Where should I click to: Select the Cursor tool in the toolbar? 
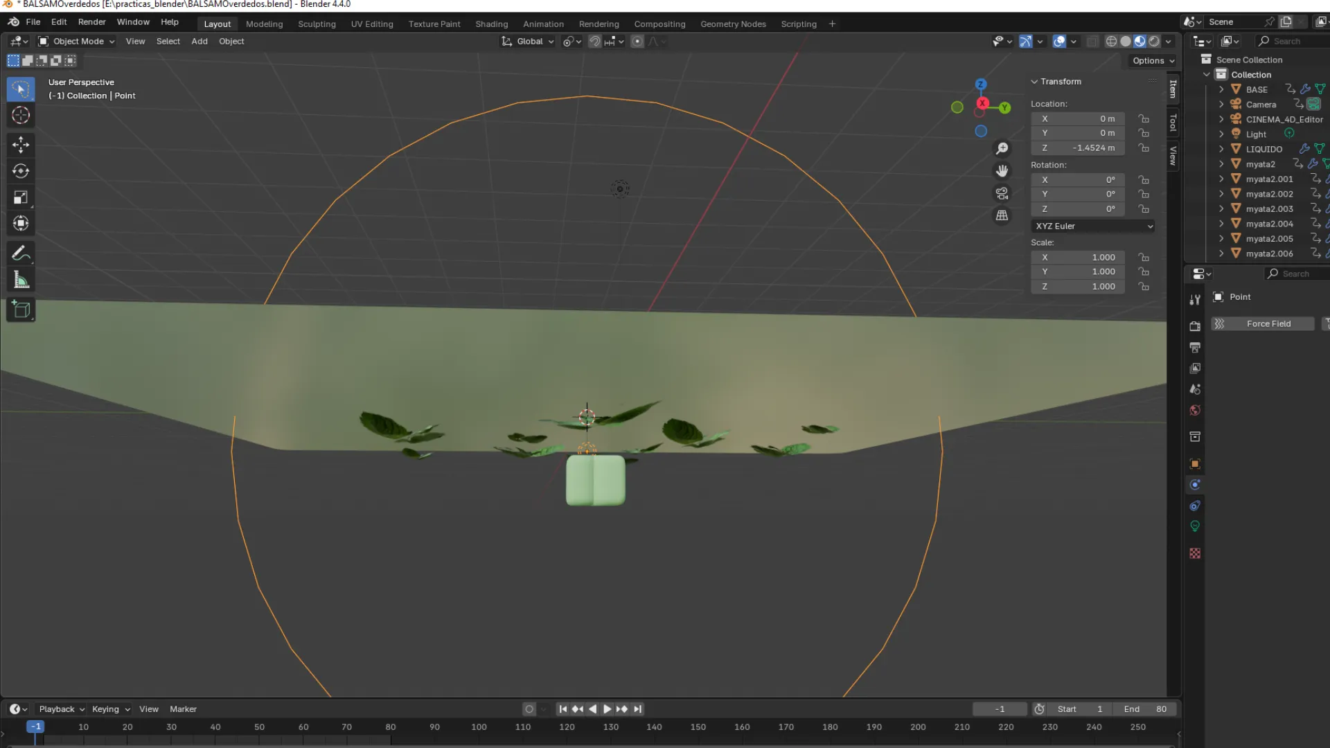click(21, 115)
